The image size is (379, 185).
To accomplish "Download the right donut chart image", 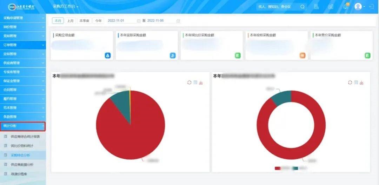I will pos(361,82).
